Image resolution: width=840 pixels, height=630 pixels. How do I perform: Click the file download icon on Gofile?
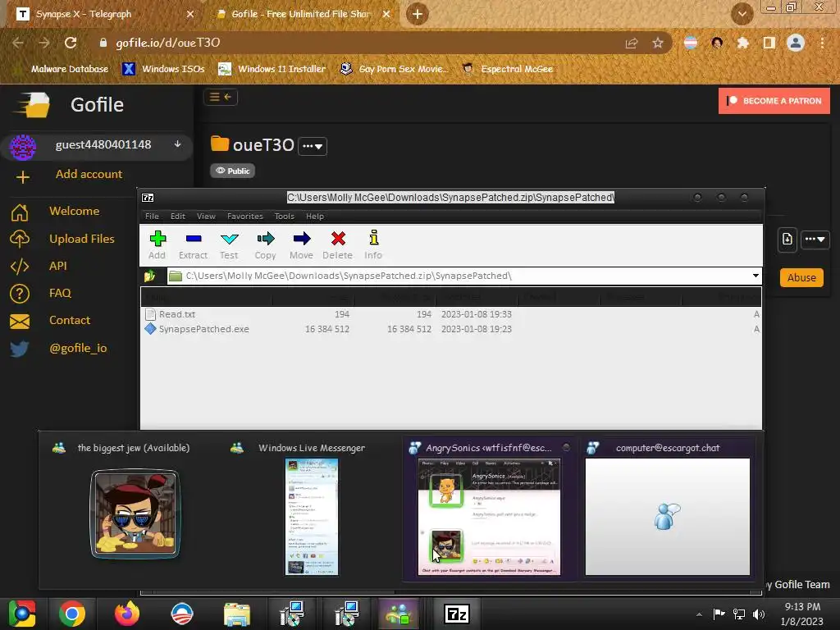(x=787, y=240)
